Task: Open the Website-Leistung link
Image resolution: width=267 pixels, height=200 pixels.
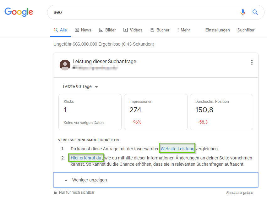Action: click(x=177, y=149)
